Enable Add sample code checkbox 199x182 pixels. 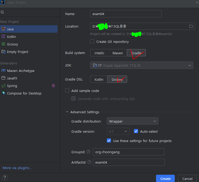tap(67, 90)
